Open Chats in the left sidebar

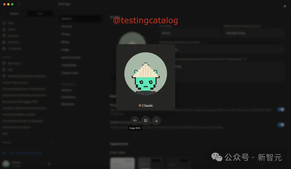coord(11,29)
